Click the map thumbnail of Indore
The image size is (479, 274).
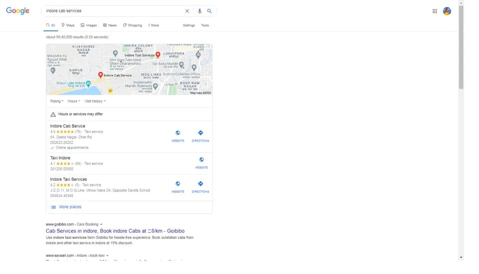point(129,69)
